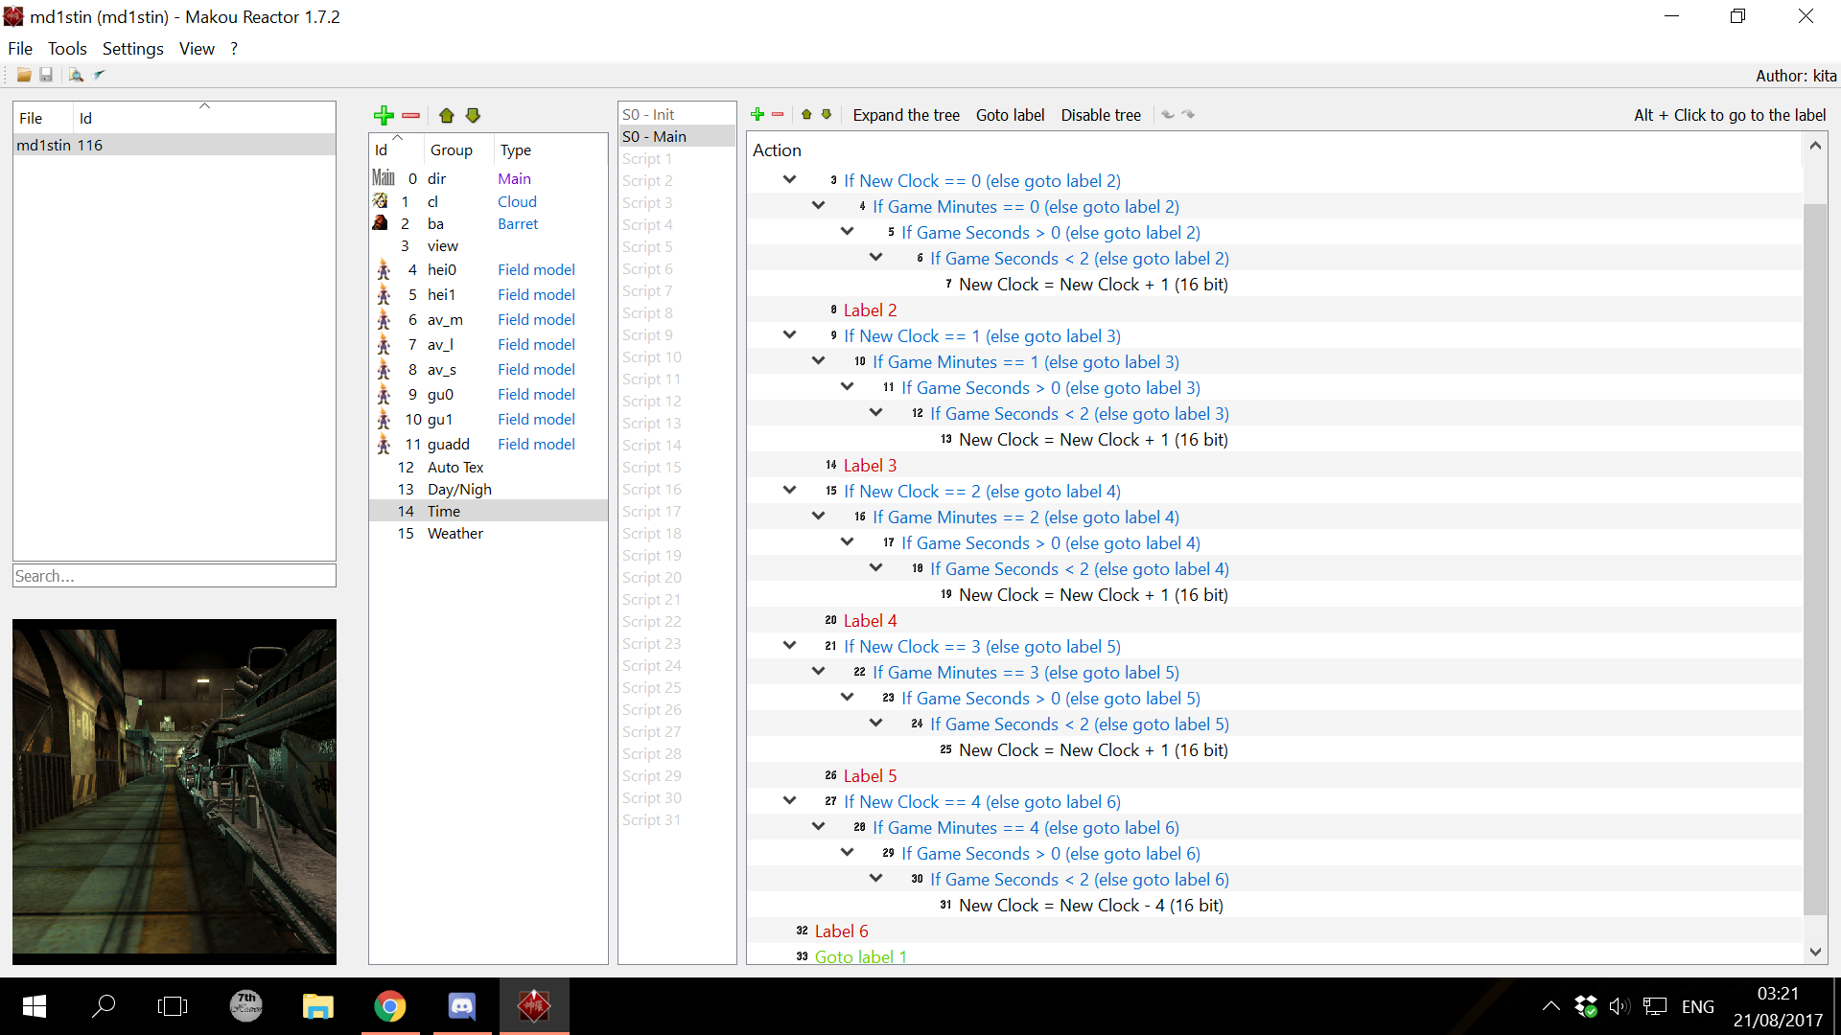Open the View menu
Screen dimensions: 1841x1035
[197, 48]
